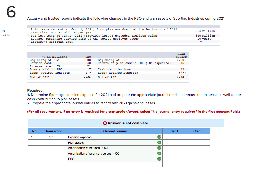Open the Plan assets account field
264x174 pixels.
point(115,142)
